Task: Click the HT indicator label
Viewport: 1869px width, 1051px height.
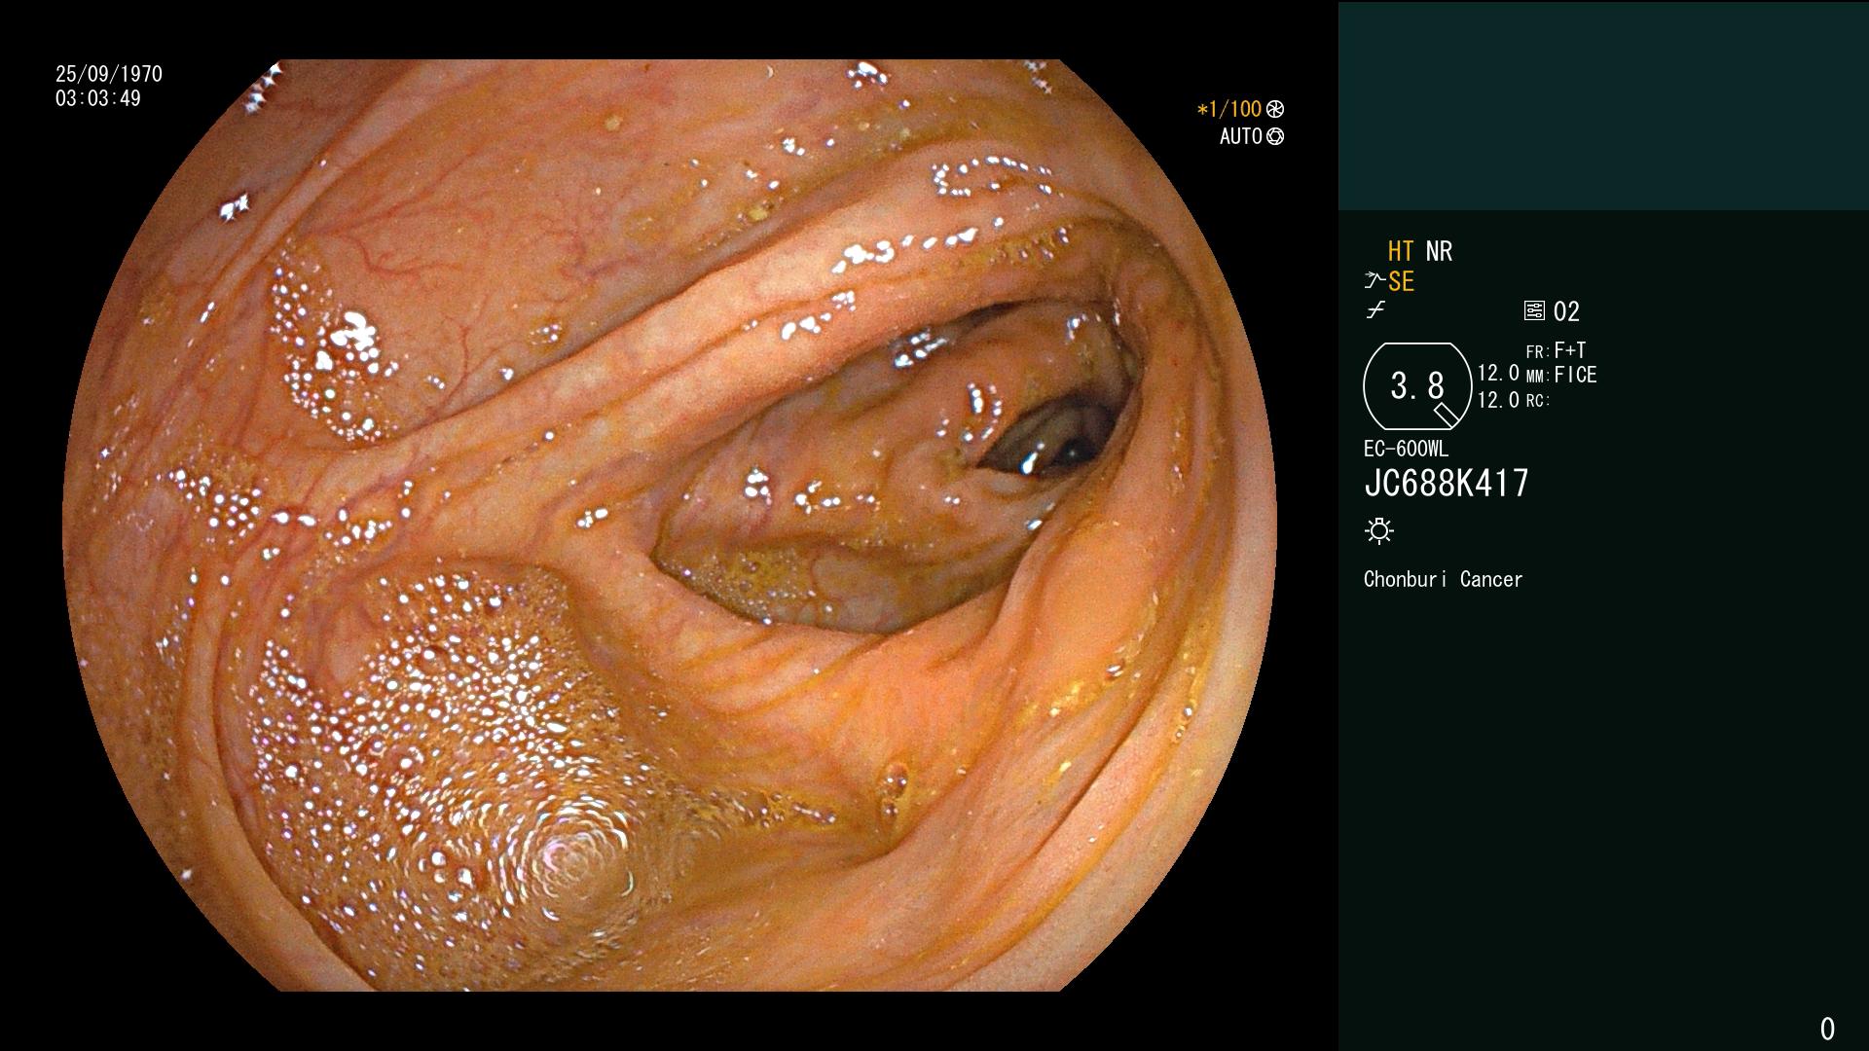Action: tap(1401, 251)
